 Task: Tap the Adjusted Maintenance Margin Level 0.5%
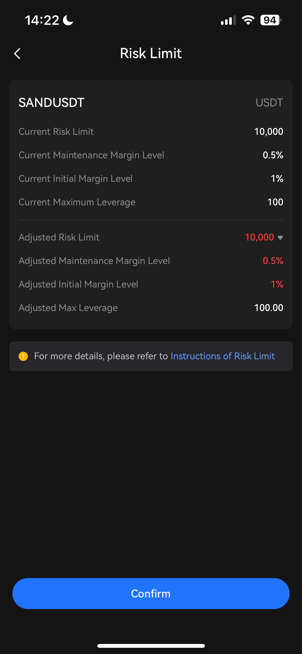273,261
